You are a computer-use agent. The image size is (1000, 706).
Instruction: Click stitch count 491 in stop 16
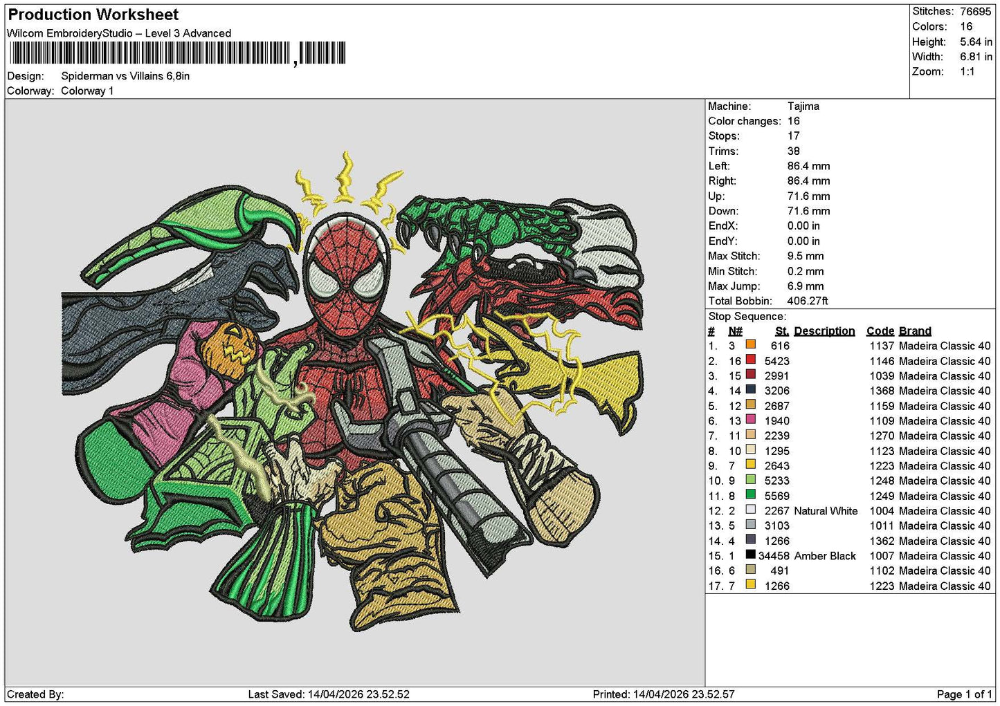click(780, 570)
